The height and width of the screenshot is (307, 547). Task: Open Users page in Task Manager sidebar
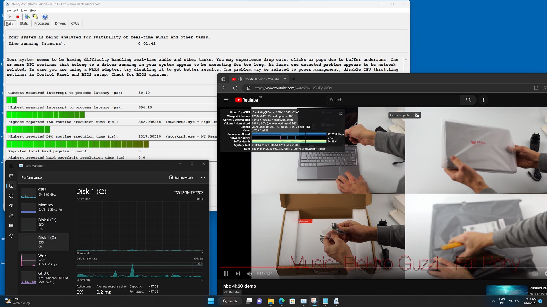(11, 216)
